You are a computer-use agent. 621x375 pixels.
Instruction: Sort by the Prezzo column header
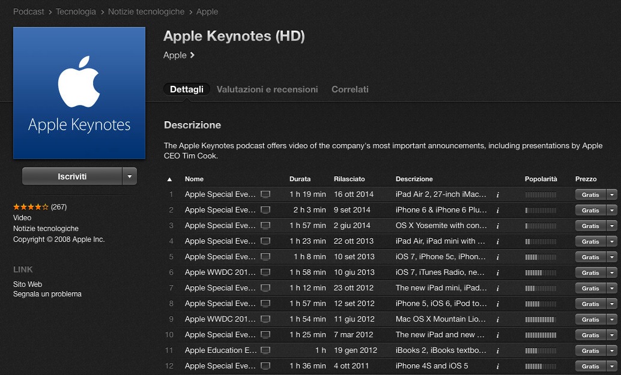pyautogui.click(x=586, y=179)
